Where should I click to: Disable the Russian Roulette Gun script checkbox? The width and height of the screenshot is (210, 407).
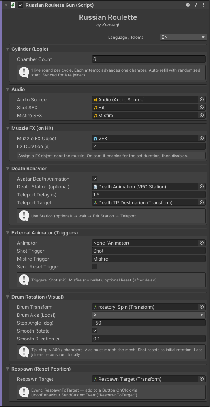point(21,5)
